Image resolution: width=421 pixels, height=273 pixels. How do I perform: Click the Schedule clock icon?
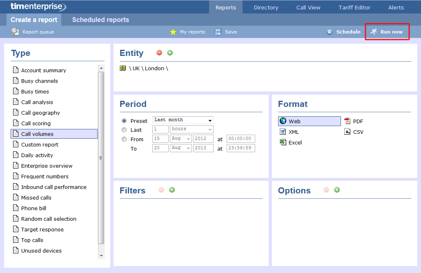coord(330,32)
